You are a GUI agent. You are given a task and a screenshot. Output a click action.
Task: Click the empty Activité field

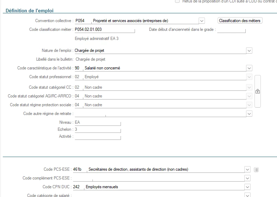point(98,137)
